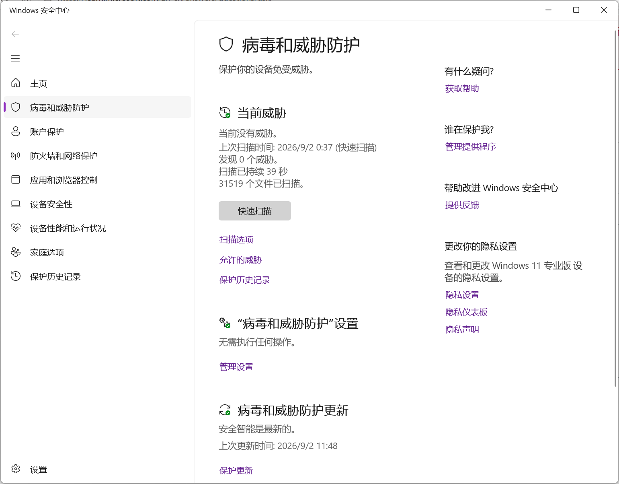Open the 保护更新 link
Image resolution: width=619 pixels, height=484 pixels.
point(236,471)
